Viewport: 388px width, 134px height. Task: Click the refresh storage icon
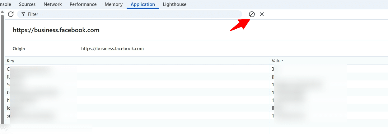pyautogui.click(x=11, y=14)
